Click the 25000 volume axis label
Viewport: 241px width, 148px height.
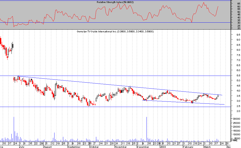click(x=236, y=123)
